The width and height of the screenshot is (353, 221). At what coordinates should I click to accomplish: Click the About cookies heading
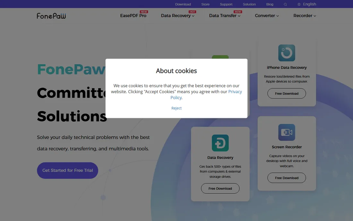[176, 71]
